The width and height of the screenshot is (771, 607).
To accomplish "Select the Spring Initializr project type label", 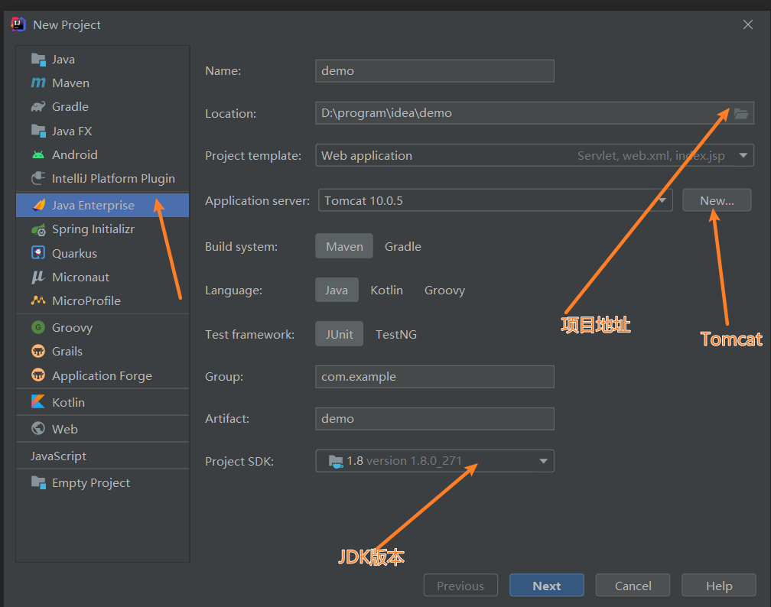I will coord(93,229).
